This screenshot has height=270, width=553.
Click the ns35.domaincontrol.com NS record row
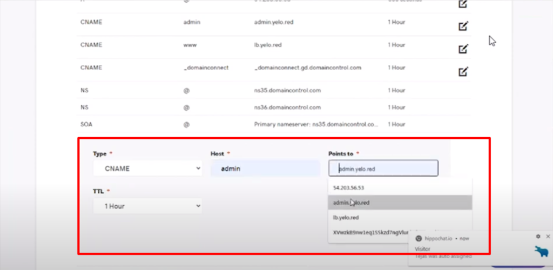pos(287,90)
